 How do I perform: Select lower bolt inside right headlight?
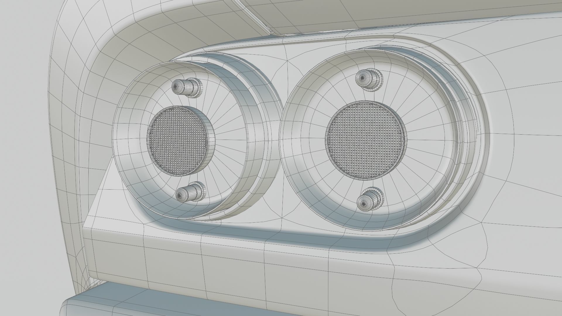pos(369,200)
